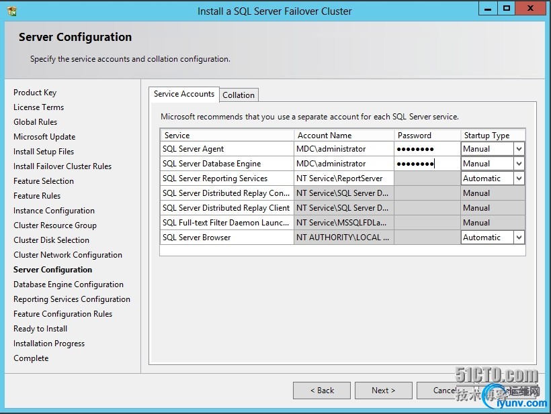Click the password field for SQL Server Database Engine

tap(427, 164)
